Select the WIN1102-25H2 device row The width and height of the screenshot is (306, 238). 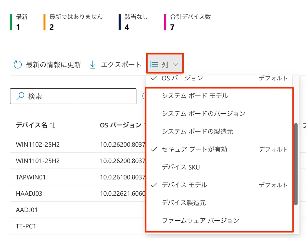point(38,145)
